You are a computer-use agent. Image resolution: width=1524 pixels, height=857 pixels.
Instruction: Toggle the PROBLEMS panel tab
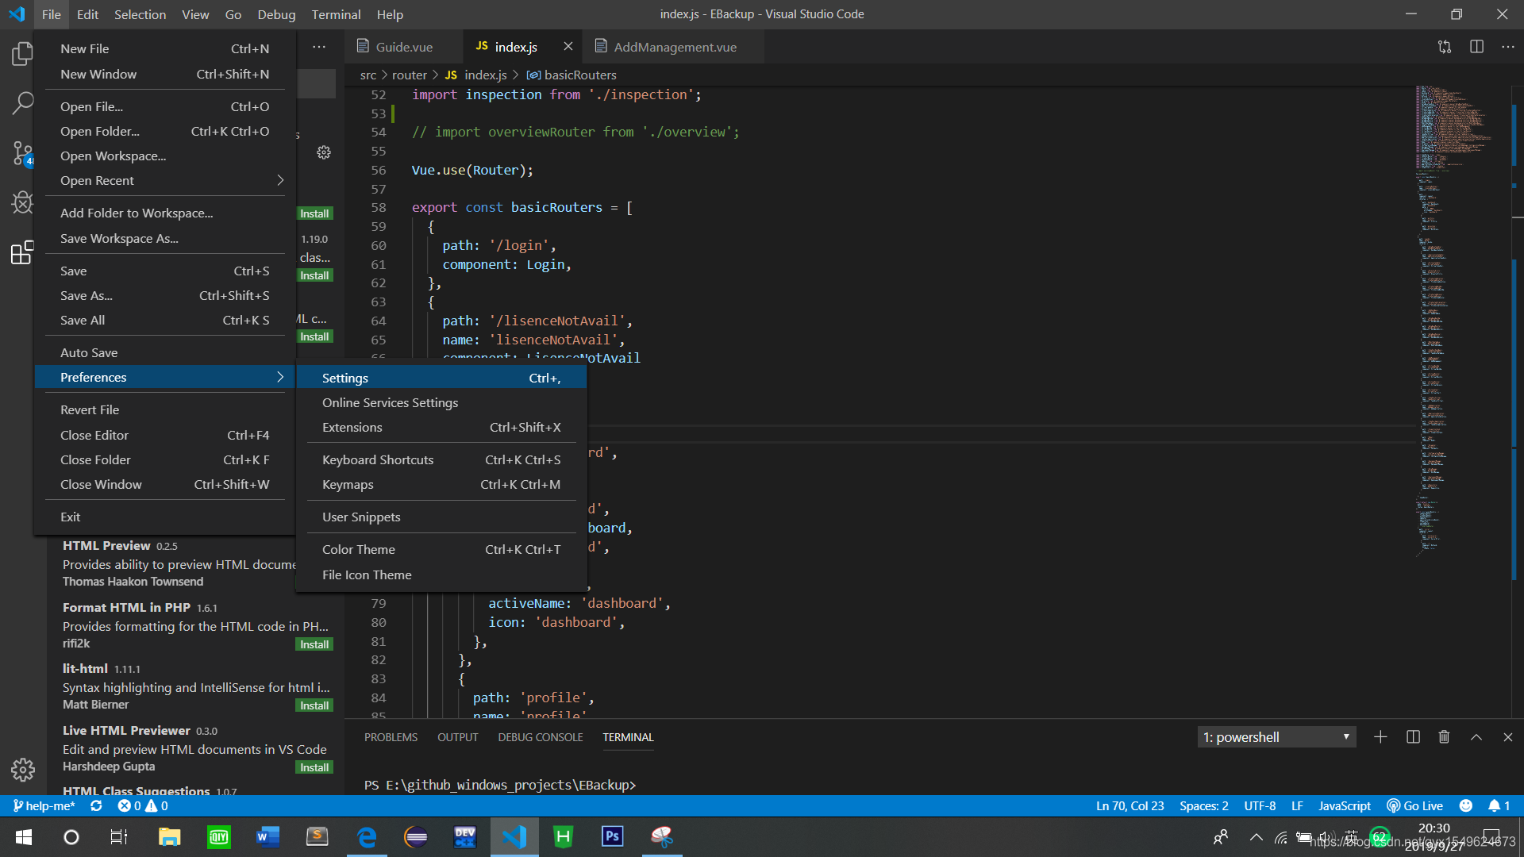pos(391,736)
